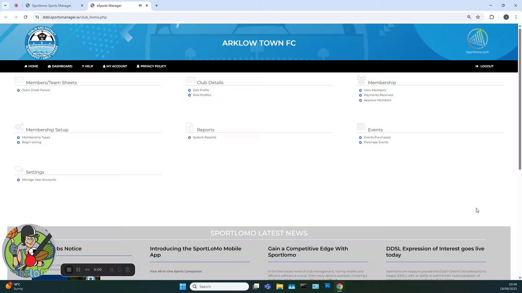The image size is (522, 293).
Task: Open the DASHBOARD menu item
Action: [x=60, y=66]
